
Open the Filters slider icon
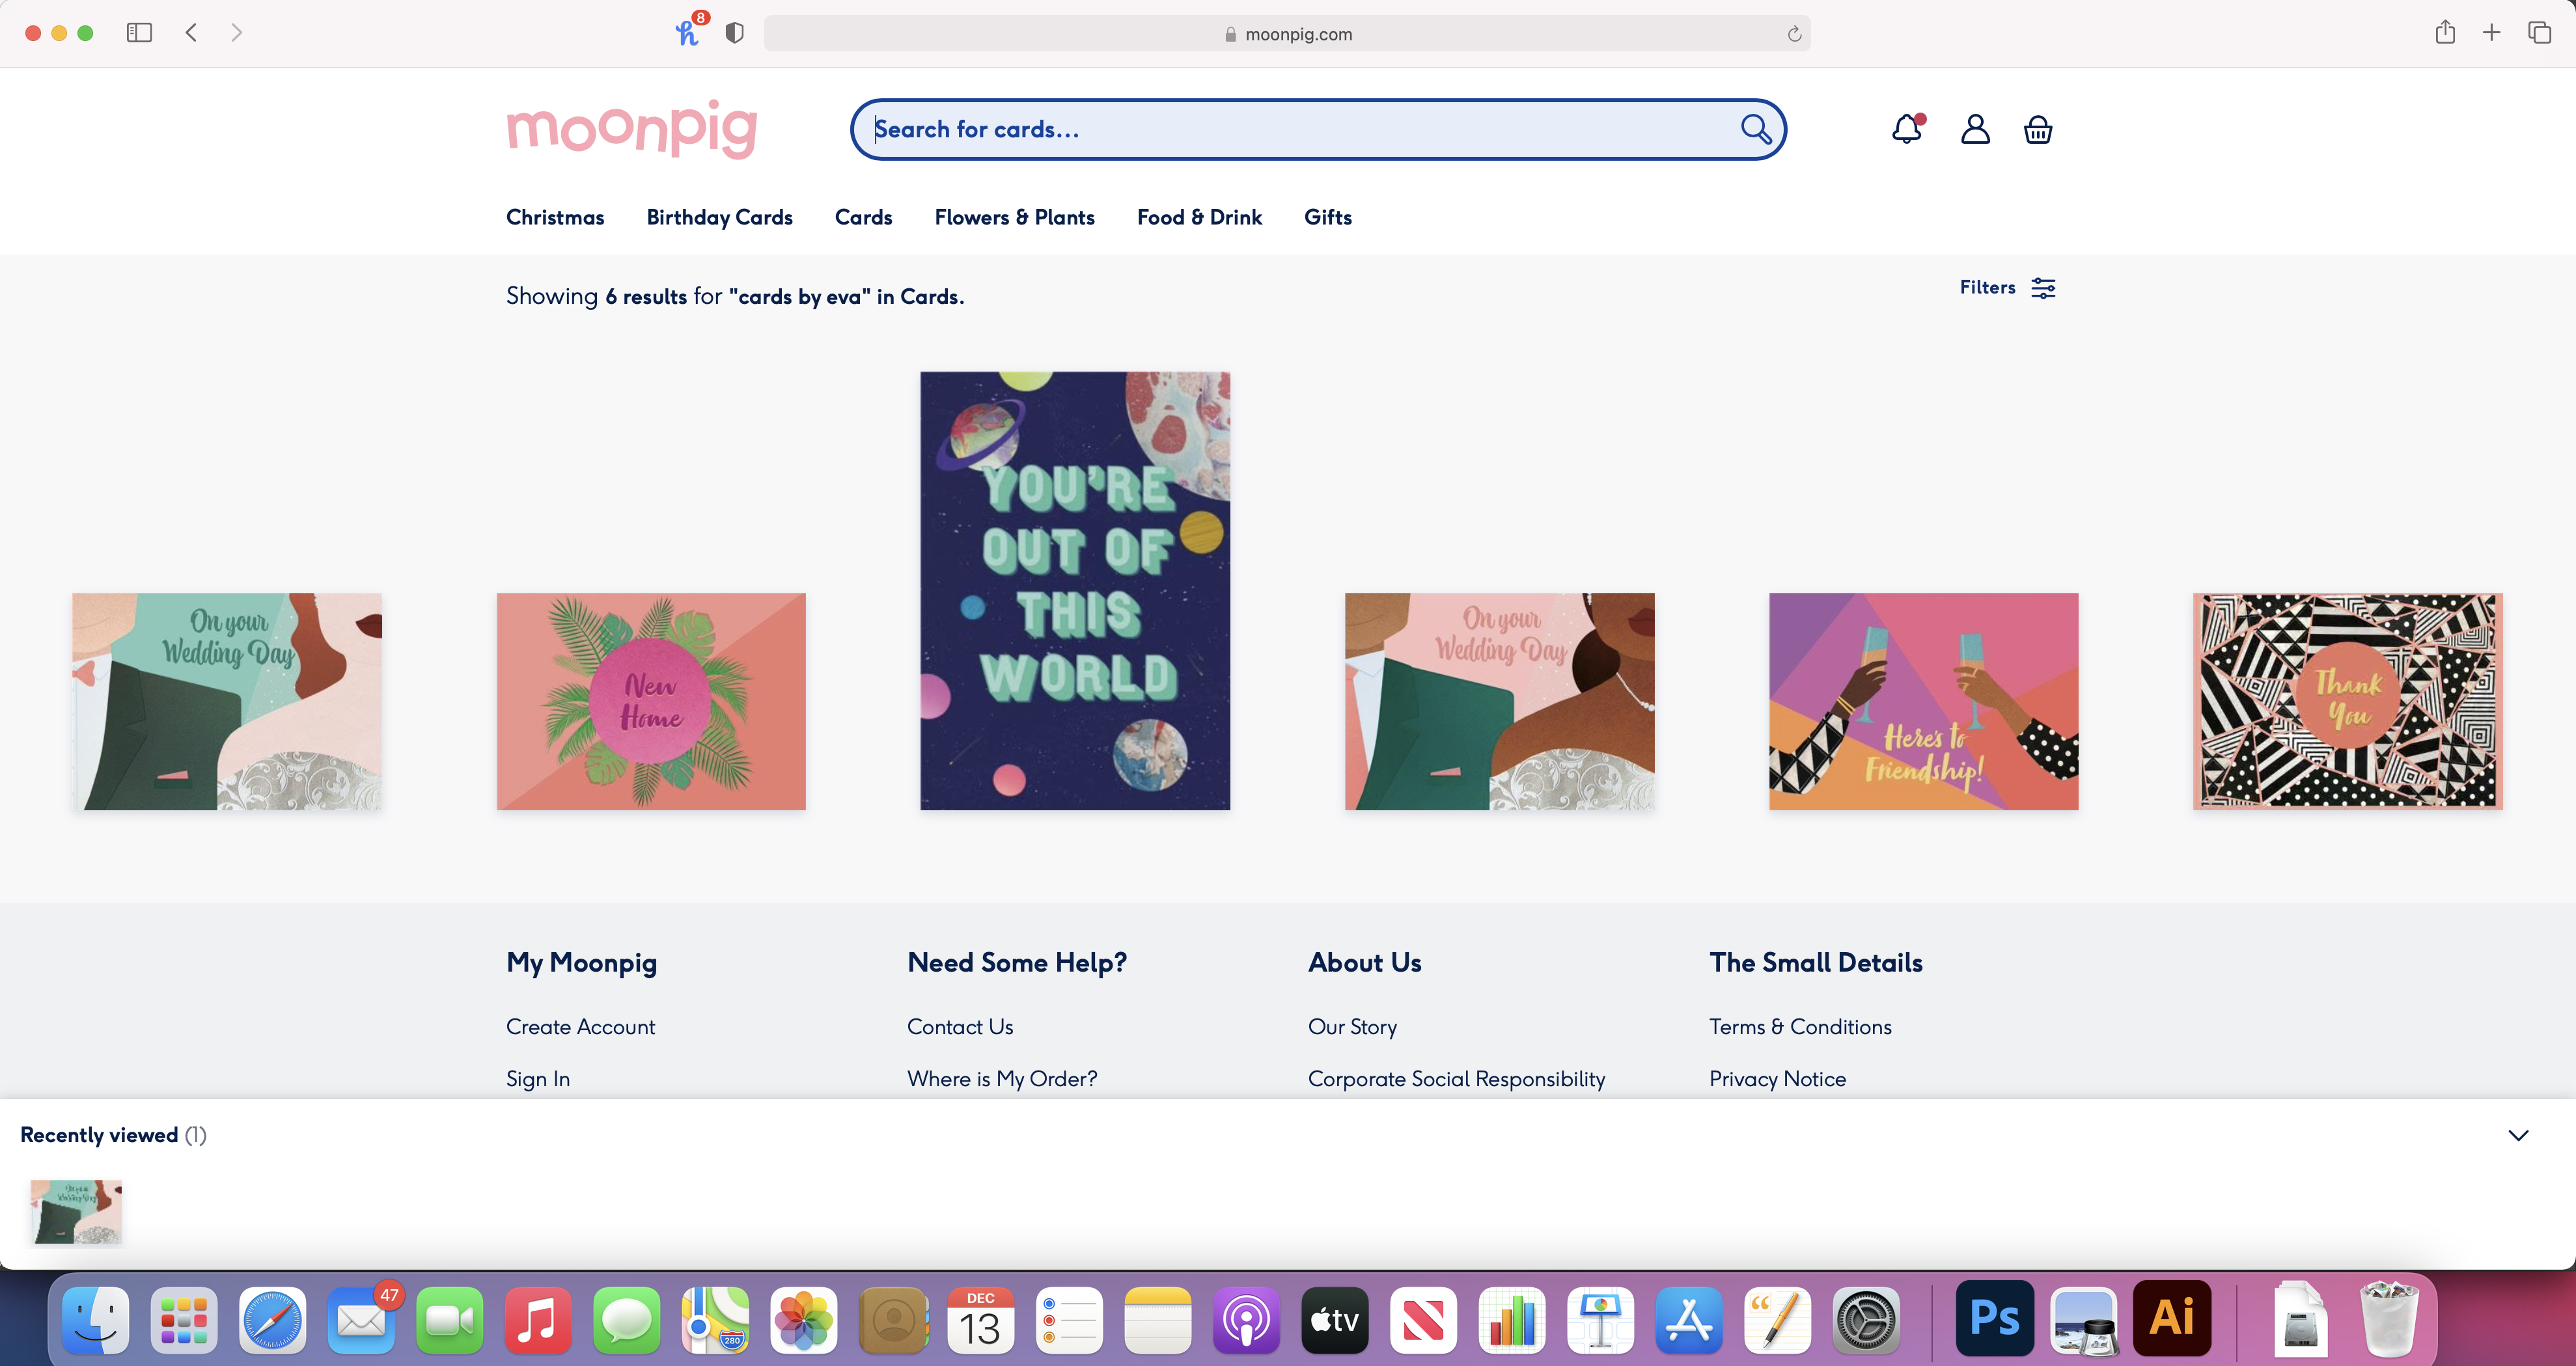coord(2043,288)
